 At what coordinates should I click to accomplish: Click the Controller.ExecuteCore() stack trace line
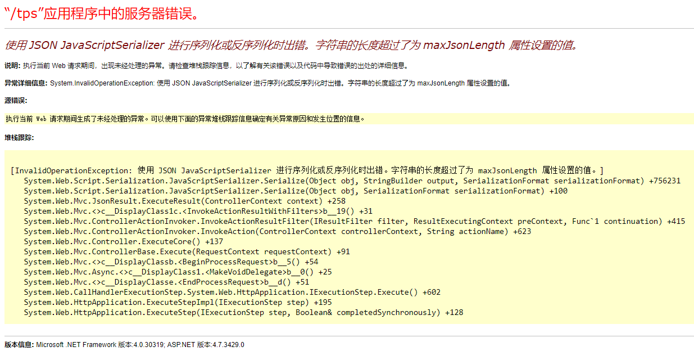[124, 242]
